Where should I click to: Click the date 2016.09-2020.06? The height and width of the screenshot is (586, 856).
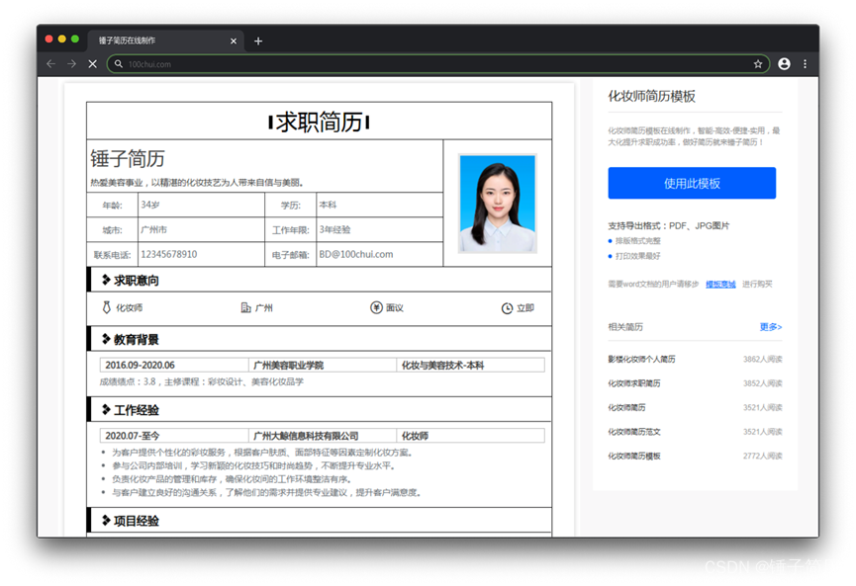point(140,366)
